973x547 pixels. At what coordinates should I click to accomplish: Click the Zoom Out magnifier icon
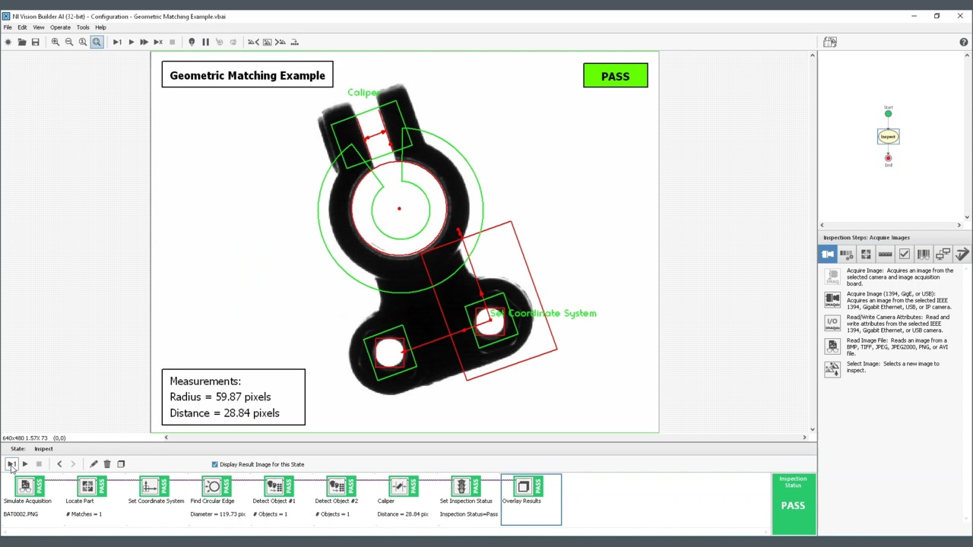pos(69,42)
